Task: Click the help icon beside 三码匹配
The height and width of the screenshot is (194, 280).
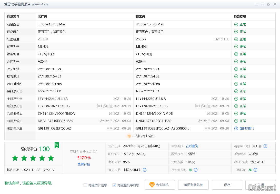Action: pos(255,170)
